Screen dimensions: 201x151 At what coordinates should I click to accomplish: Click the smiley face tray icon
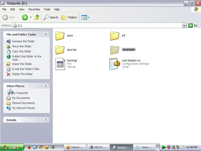(182, 147)
